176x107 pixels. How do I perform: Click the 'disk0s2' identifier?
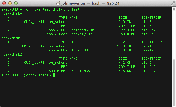pyautogui.click(x=148, y=30)
